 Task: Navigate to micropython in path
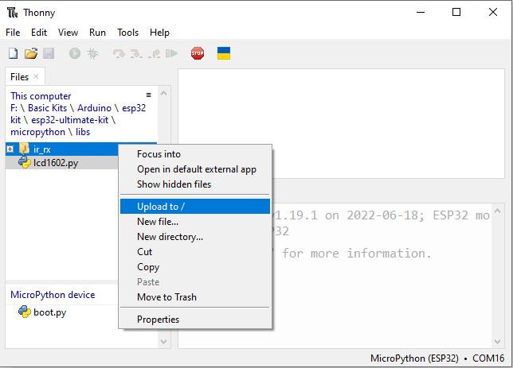point(37,132)
